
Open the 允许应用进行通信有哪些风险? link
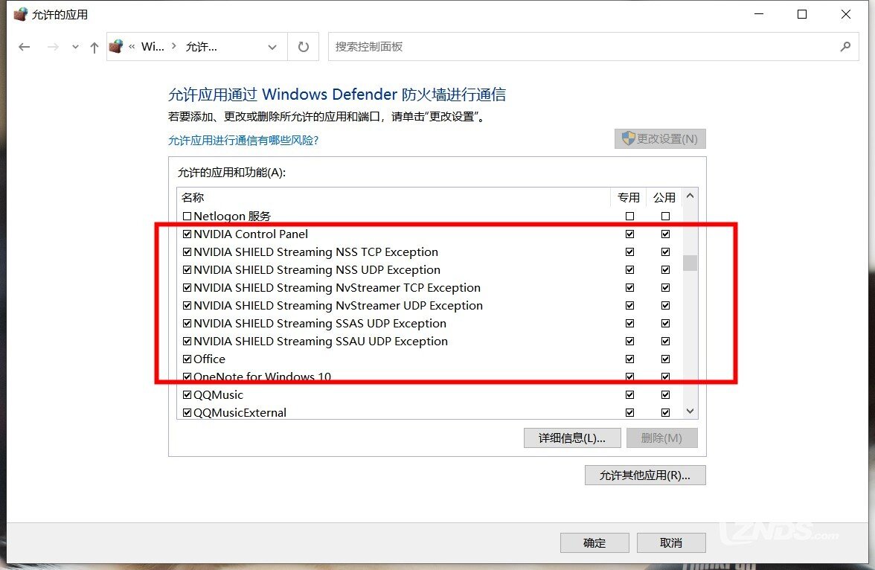point(243,140)
